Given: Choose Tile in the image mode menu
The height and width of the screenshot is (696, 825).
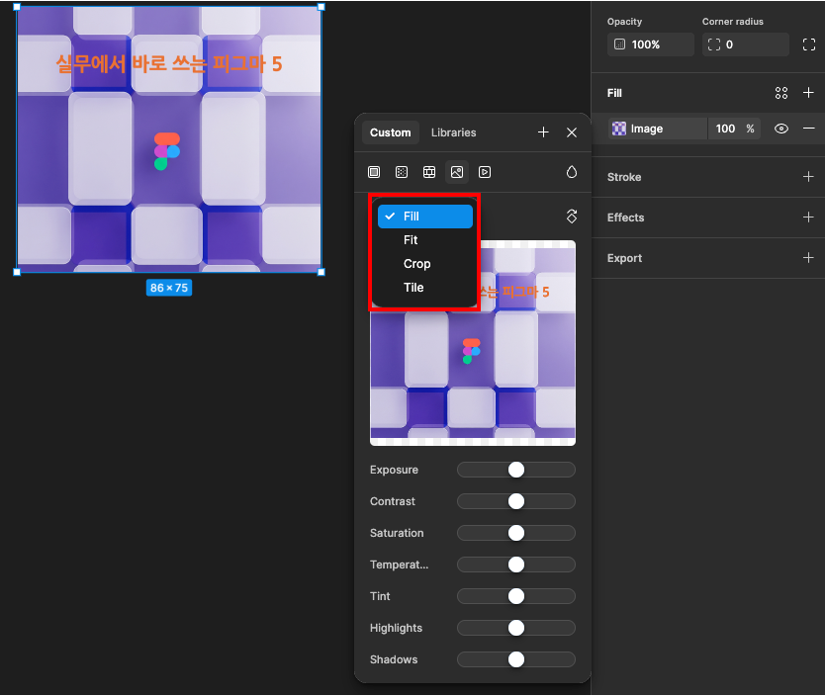Looking at the screenshot, I should click(x=425, y=288).
